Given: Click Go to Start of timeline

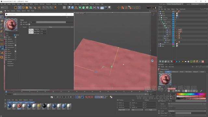Looking at the screenshot, I should tap(56, 97).
